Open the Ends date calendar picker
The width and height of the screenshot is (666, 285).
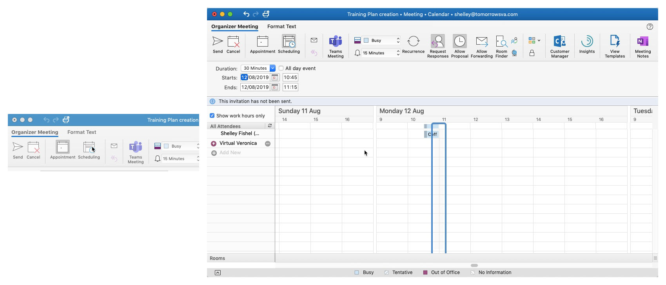(275, 87)
